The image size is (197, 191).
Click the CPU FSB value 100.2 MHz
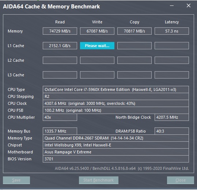tap(116, 110)
